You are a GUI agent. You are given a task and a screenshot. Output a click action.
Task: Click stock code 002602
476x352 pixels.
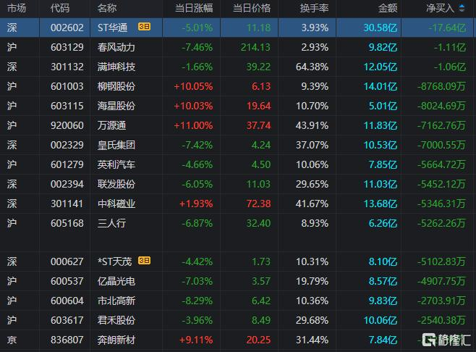(67, 28)
